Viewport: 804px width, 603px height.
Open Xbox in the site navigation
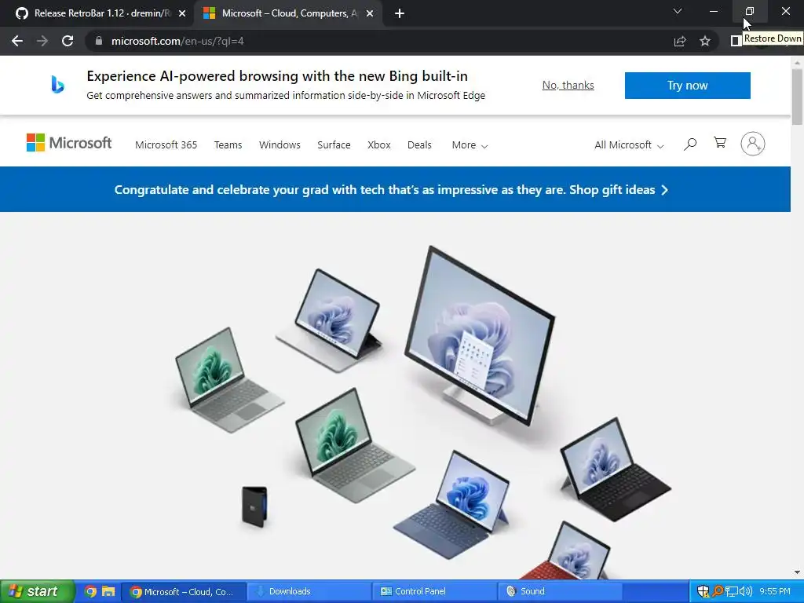point(379,145)
